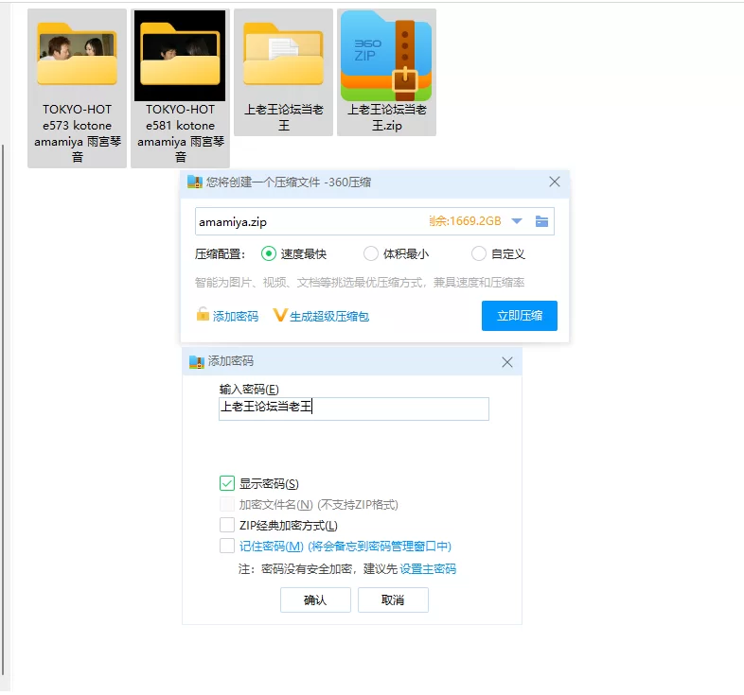The image size is (744, 695).
Task: Click the 360压缩 logo in dialog title
Action: 195,182
